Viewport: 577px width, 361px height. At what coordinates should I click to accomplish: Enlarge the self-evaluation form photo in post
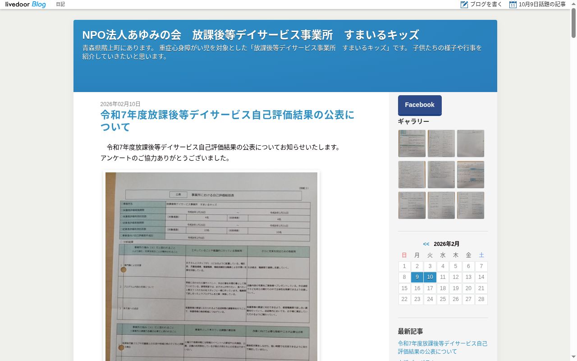(x=211, y=266)
